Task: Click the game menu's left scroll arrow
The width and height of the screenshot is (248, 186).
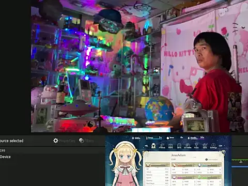Action: 146,146
